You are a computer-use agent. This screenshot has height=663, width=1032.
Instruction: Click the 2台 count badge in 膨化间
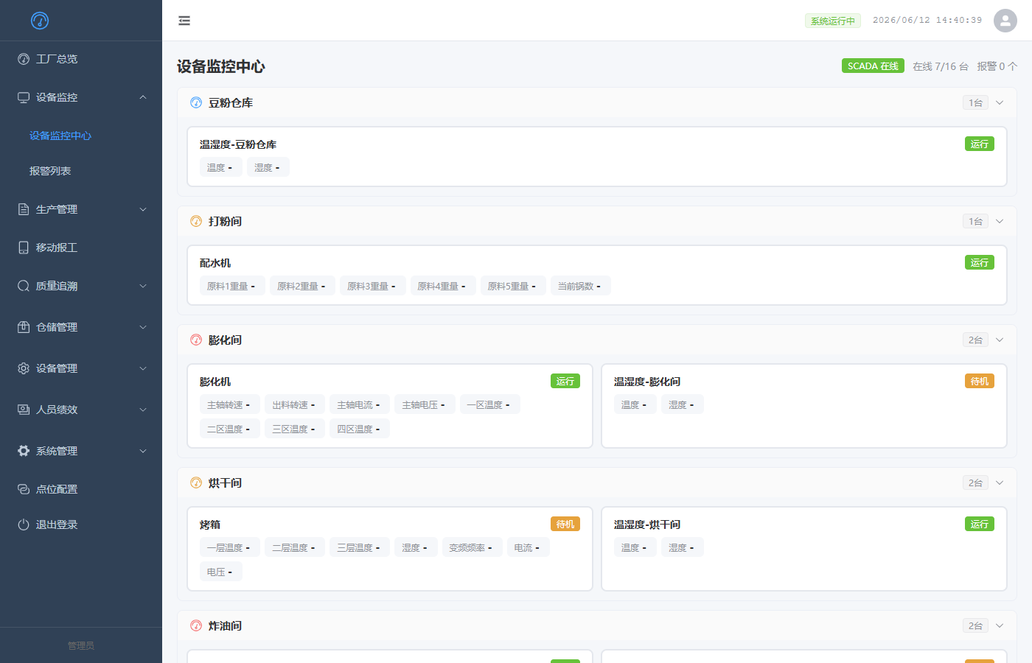tap(975, 340)
